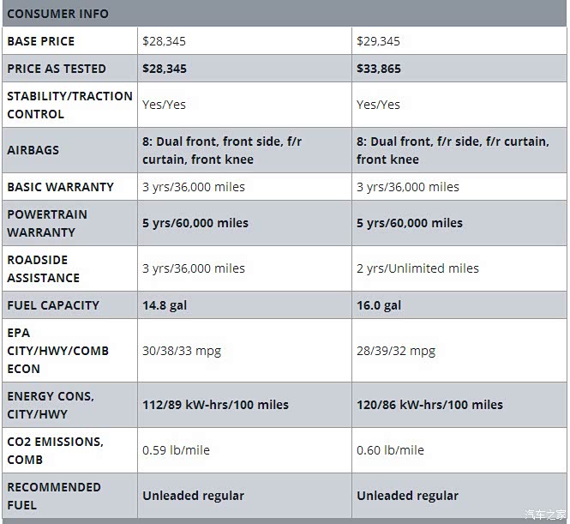Click the 2 yrs/Unlimited miles cell

[x=417, y=268]
